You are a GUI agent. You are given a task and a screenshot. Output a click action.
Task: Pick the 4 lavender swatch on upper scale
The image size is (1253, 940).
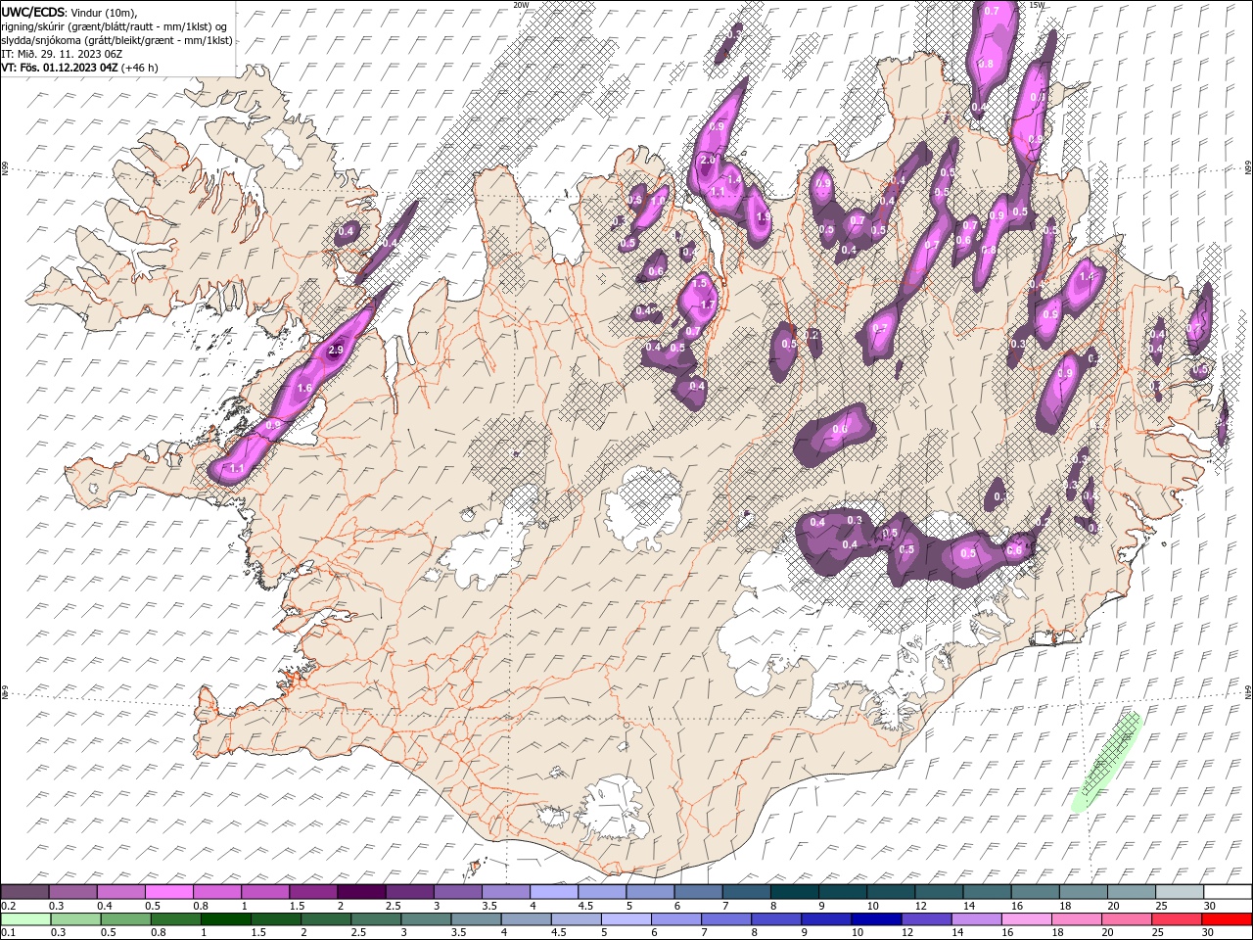click(x=554, y=892)
